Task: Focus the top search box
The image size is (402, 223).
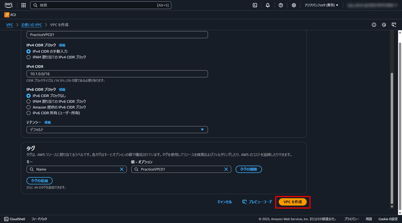Action: tap(101, 5)
